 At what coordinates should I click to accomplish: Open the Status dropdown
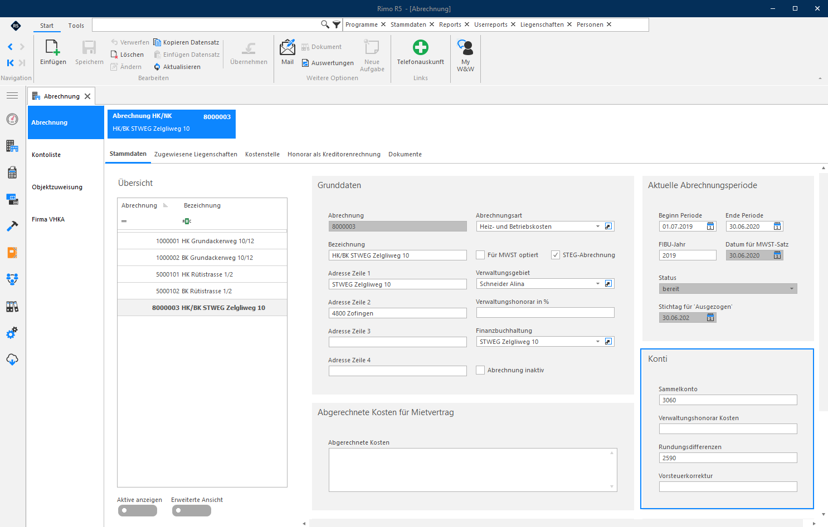[792, 289]
